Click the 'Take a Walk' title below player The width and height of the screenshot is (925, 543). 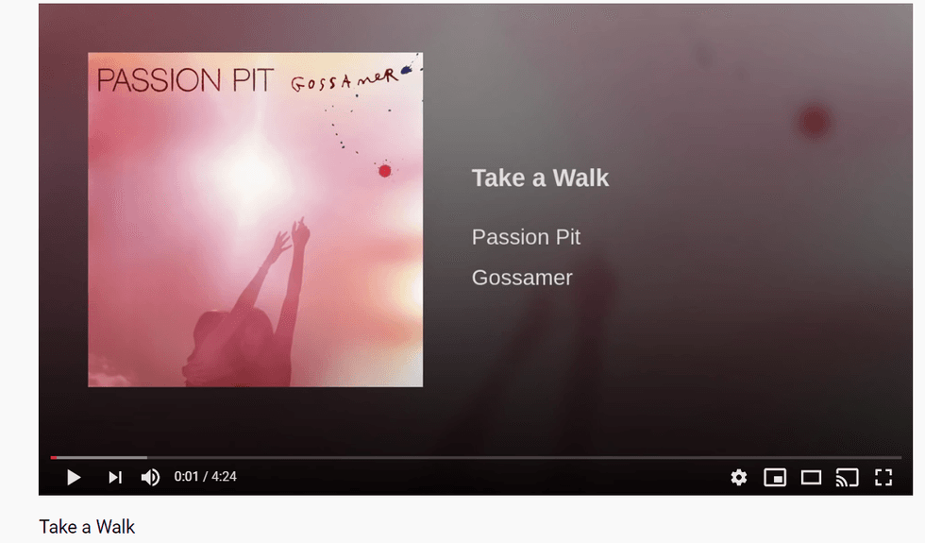(87, 527)
